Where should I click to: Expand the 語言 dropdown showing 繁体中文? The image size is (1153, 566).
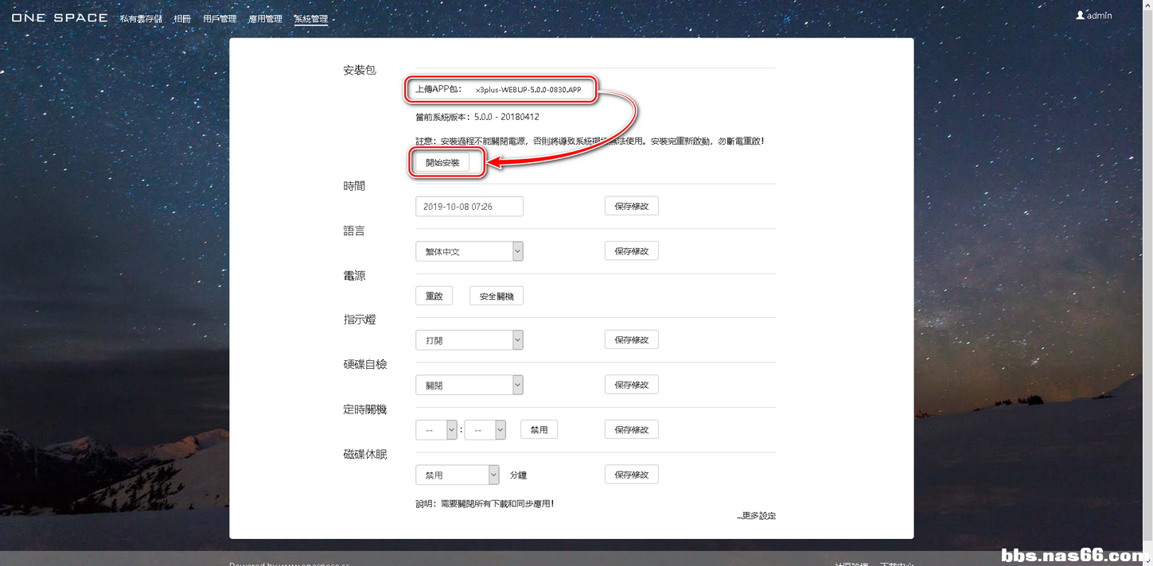pyautogui.click(x=469, y=251)
